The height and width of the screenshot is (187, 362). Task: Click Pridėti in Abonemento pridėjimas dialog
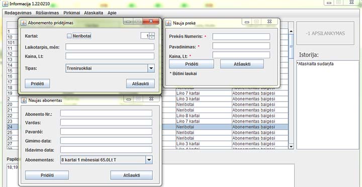pyautogui.click(x=37, y=83)
